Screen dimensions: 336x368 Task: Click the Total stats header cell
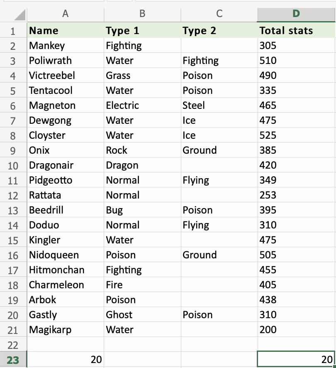[296, 31]
